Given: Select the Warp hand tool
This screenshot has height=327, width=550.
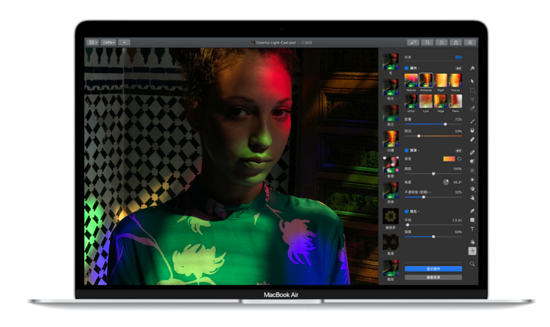Looking at the screenshot, I should pos(472,198).
